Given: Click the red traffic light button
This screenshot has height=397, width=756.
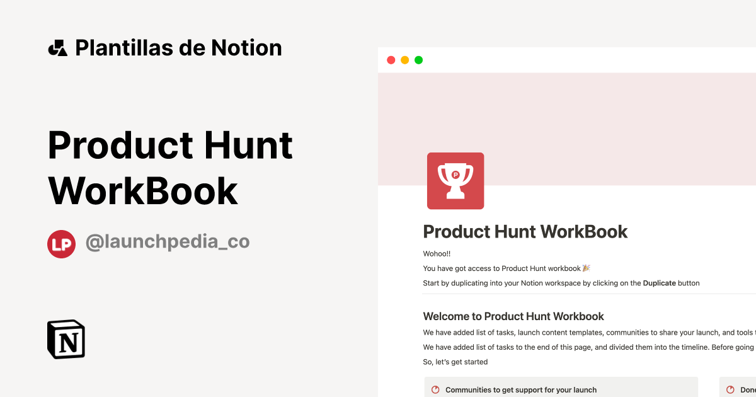Looking at the screenshot, I should pos(391,59).
